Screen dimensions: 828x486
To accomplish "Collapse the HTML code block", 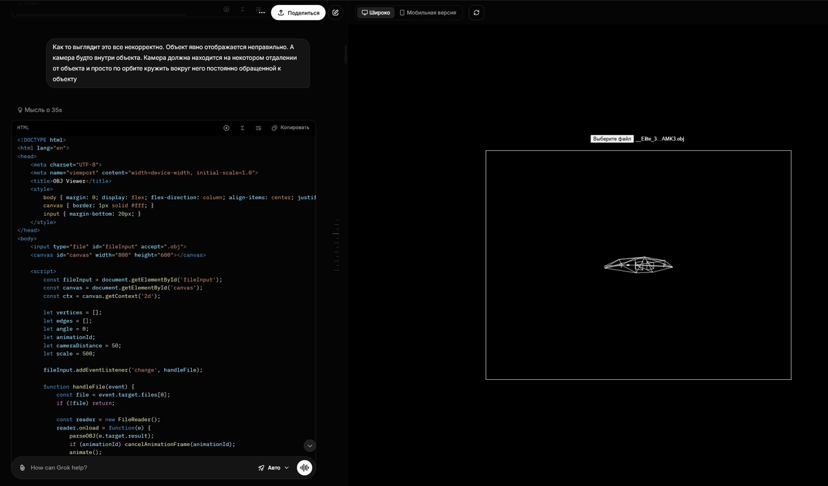I will (x=242, y=128).
